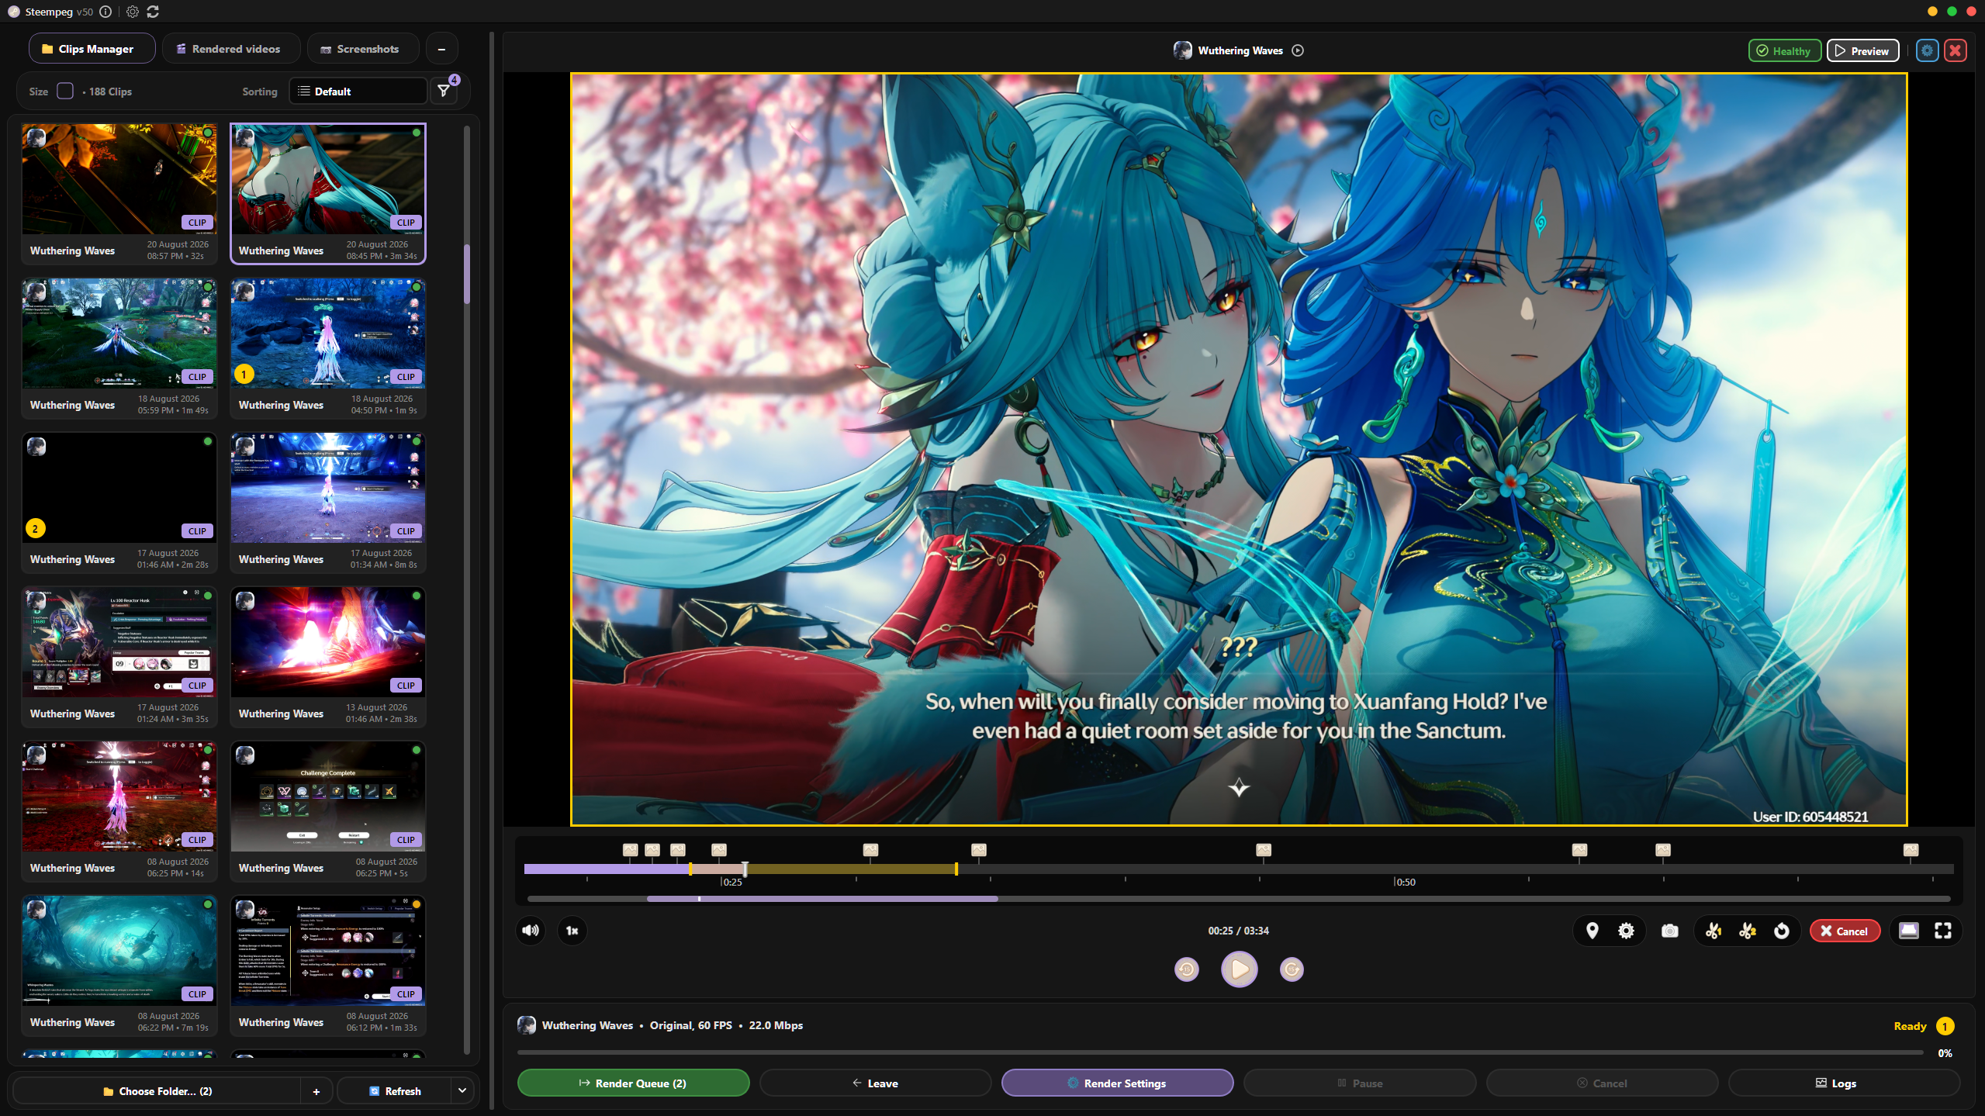Switch to theater mode layout icon
Screen dimensions: 1985x1116
[1908, 930]
